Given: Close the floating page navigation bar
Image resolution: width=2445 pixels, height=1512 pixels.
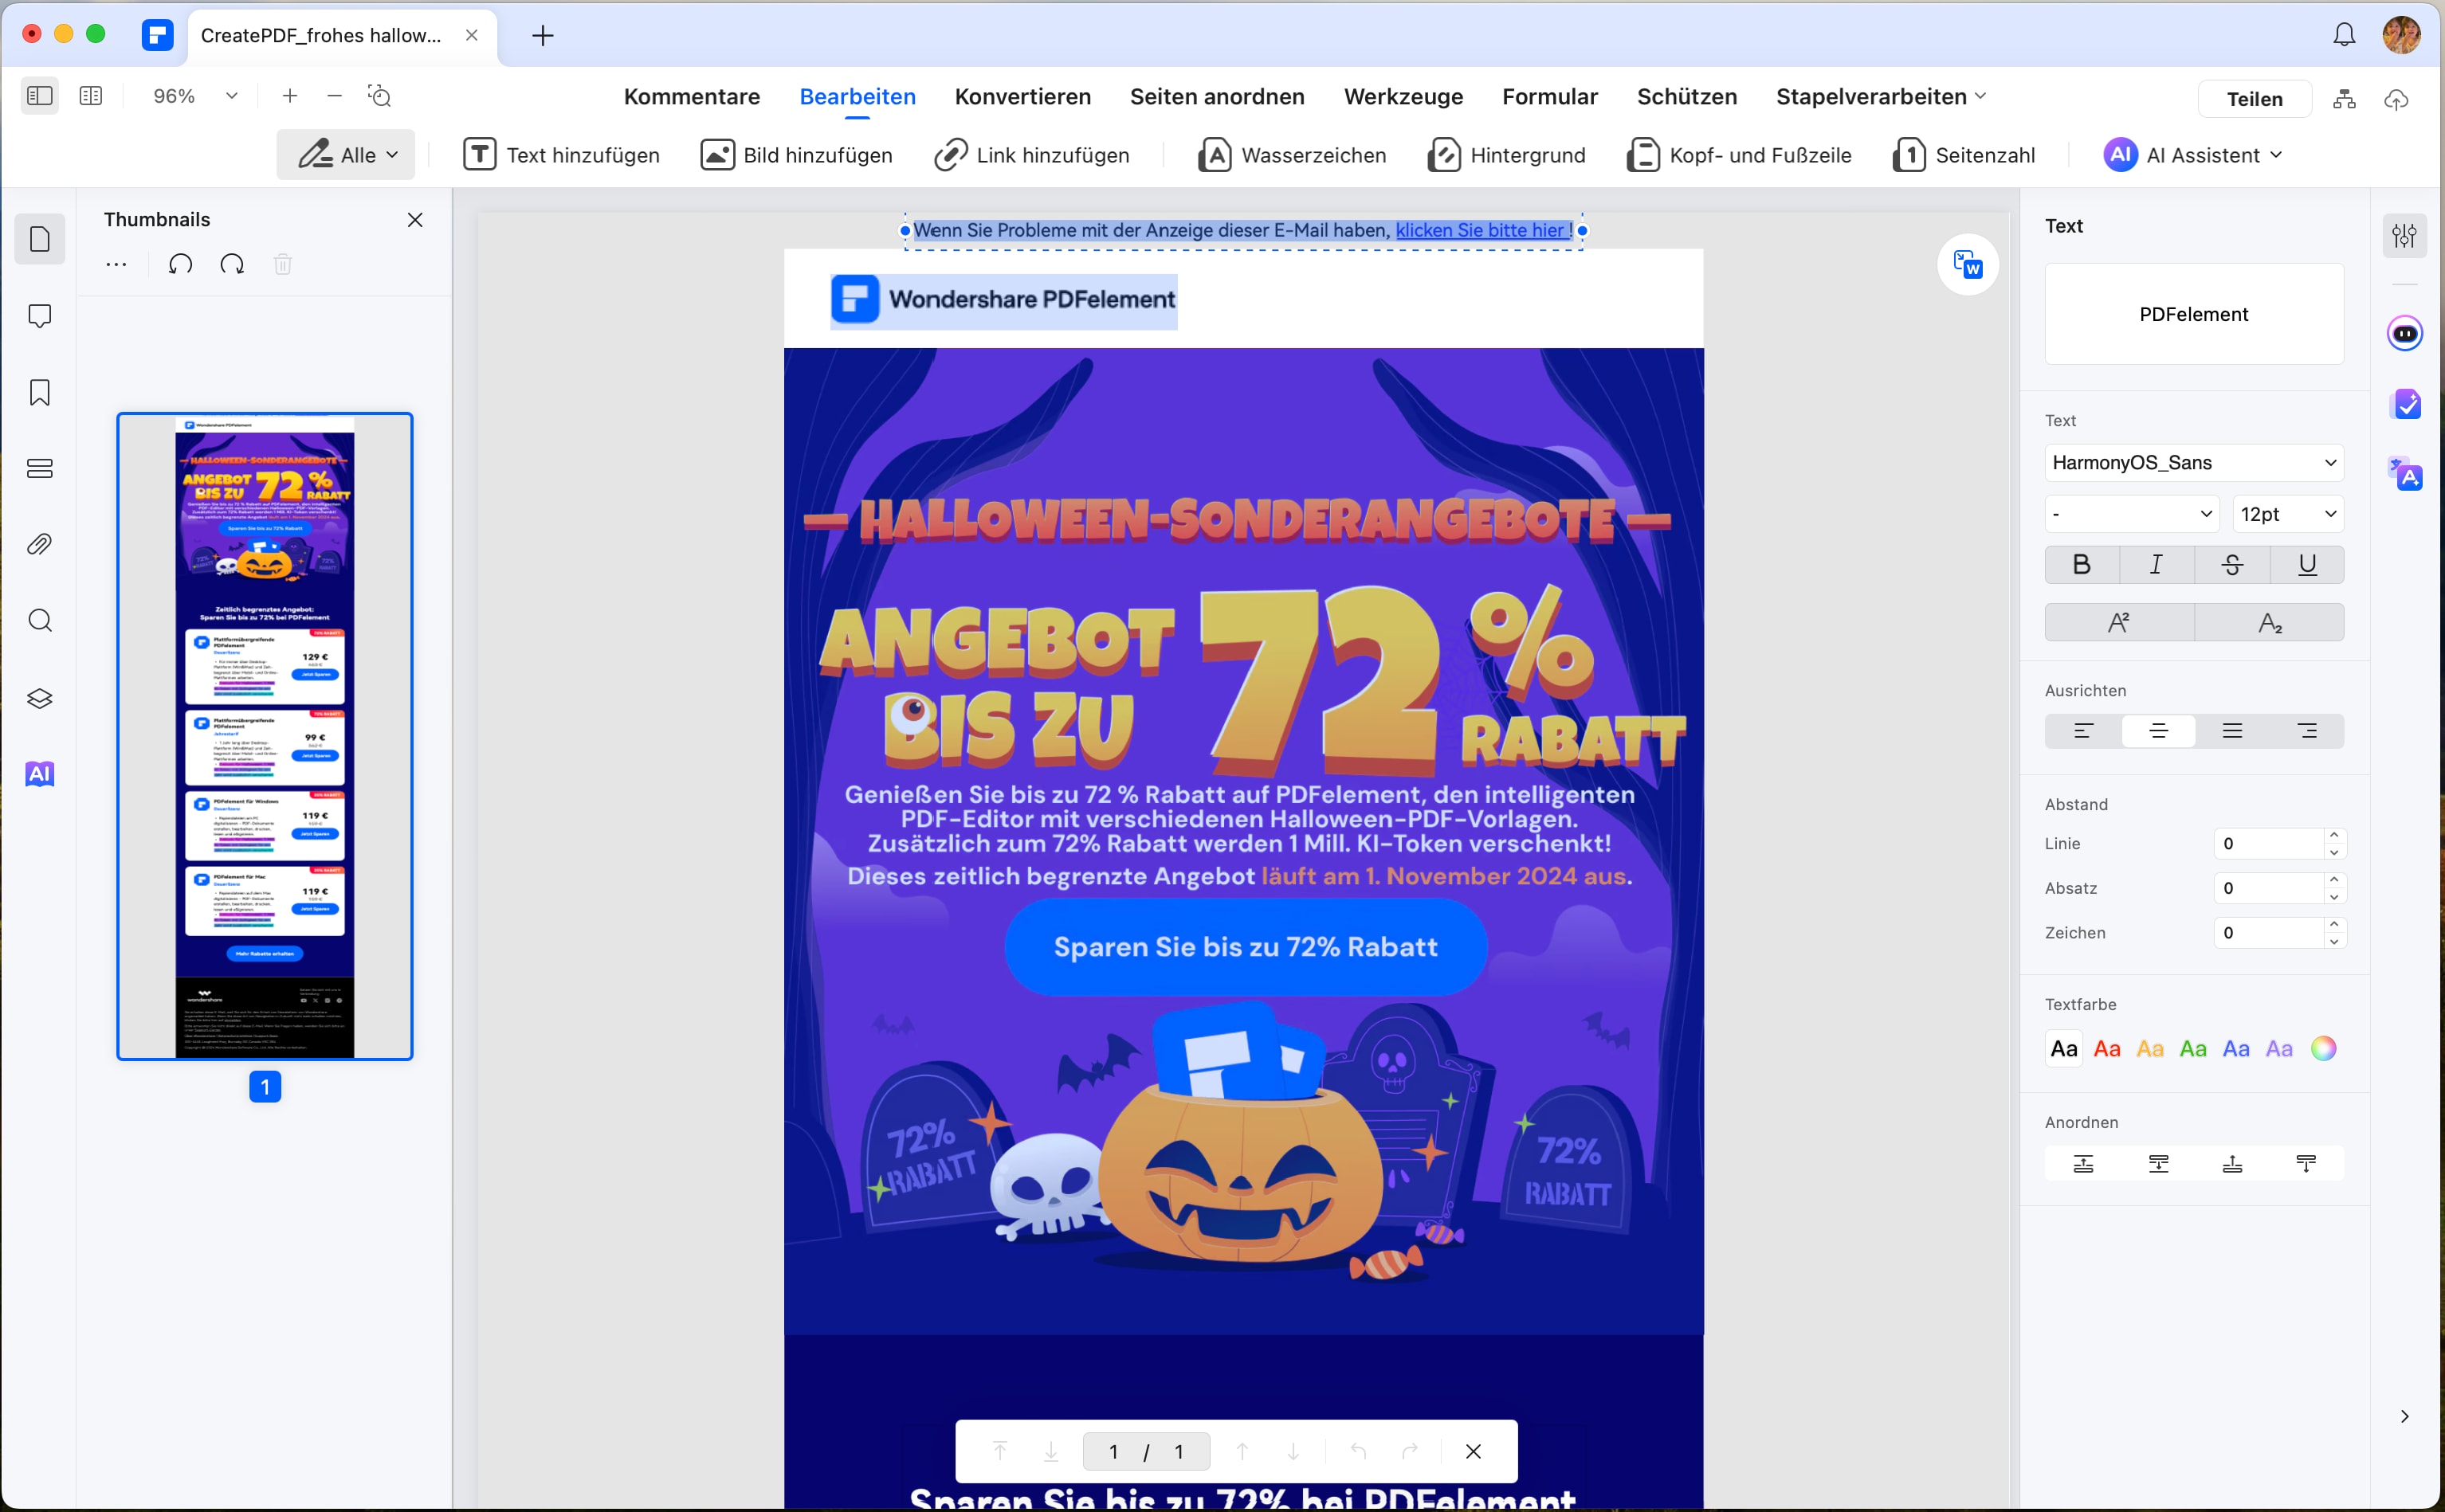Looking at the screenshot, I should (x=1474, y=1451).
